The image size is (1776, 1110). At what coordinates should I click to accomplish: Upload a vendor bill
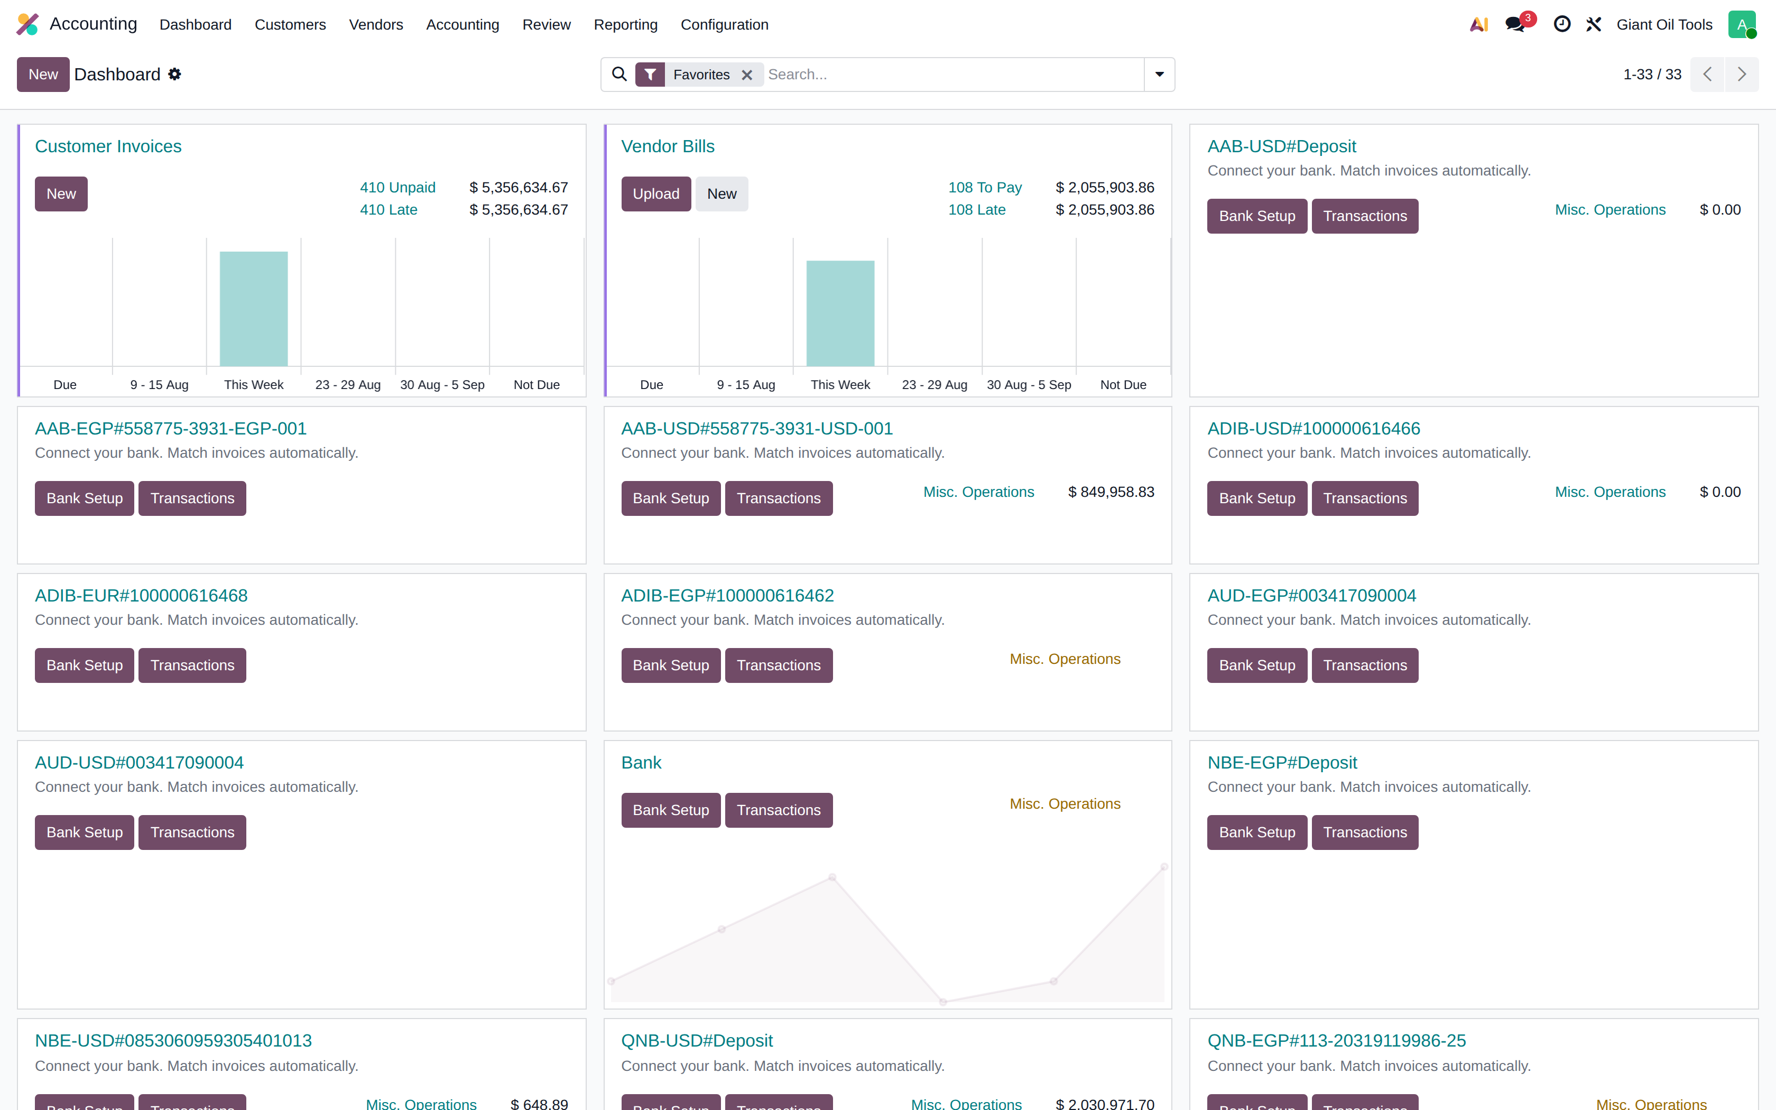tap(656, 194)
